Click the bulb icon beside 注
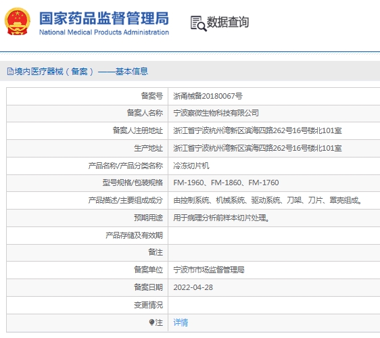The height and width of the screenshot is (338, 380). (x=151, y=322)
